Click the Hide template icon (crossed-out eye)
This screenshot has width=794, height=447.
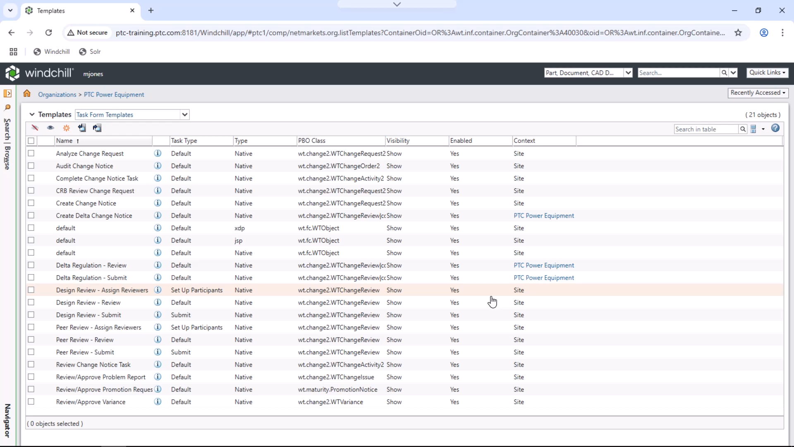point(35,128)
